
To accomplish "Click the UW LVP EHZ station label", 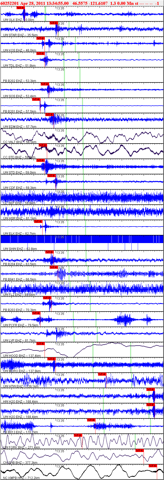I will coord(19,341).
